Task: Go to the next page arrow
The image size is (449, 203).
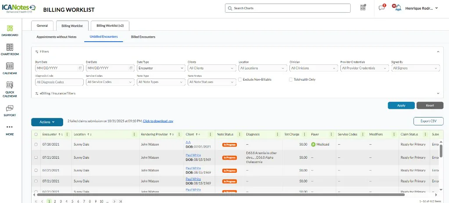Action: click(114, 201)
